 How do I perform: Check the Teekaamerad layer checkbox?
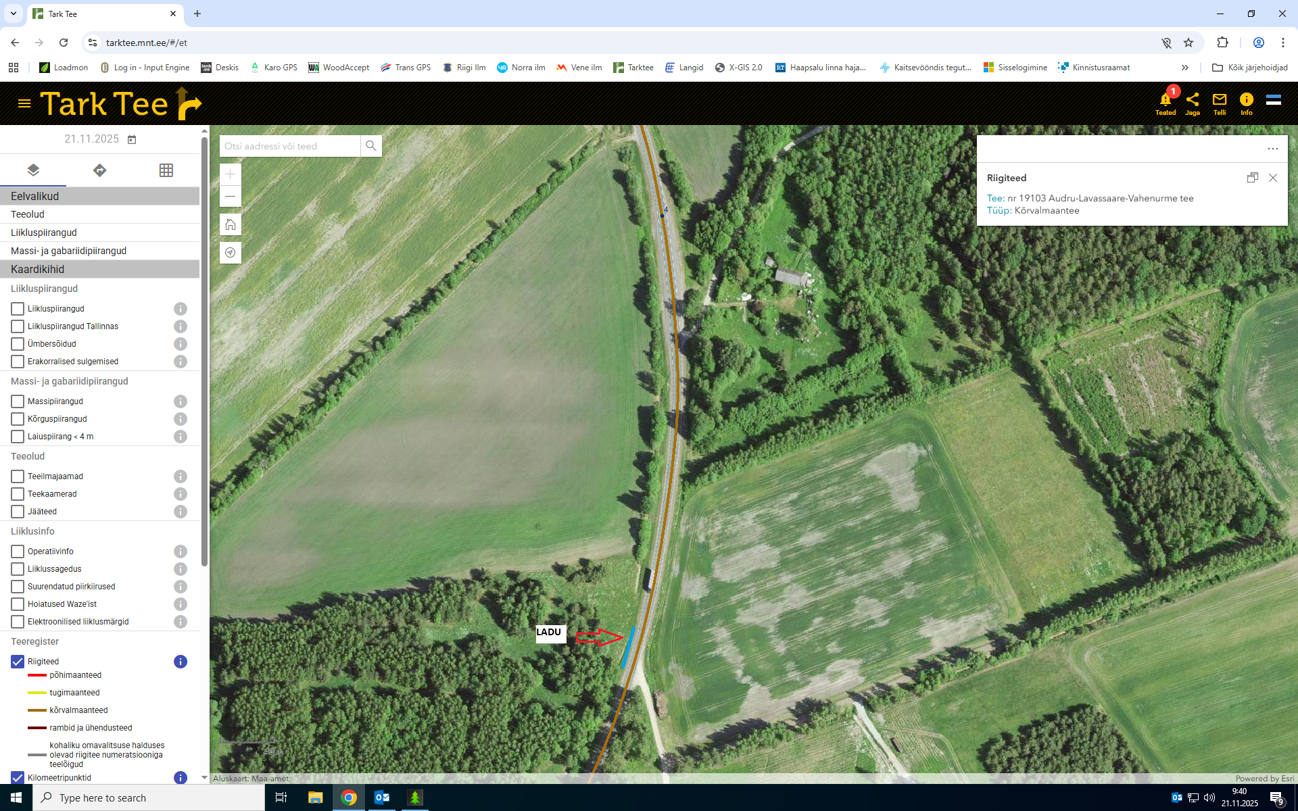[18, 494]
